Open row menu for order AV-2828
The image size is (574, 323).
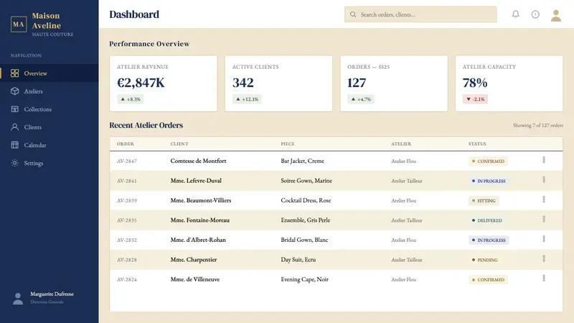point(544,259)
